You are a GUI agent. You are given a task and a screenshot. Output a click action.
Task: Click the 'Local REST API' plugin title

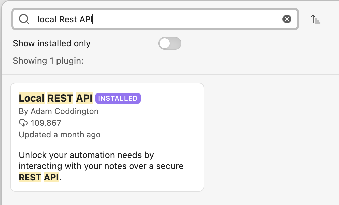click(x=55, y=98)
